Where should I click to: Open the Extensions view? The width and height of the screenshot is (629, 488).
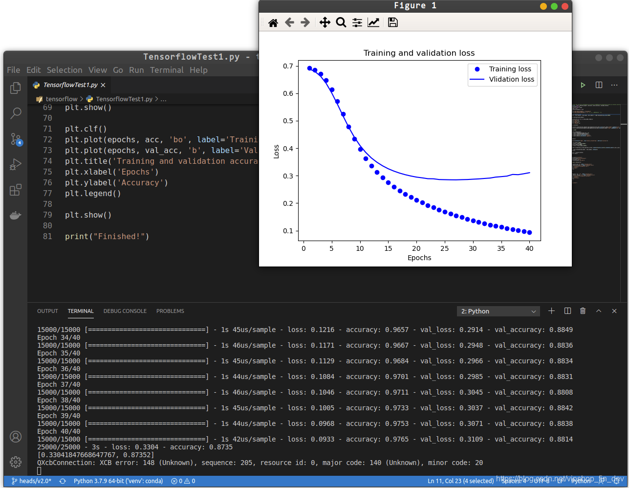[x=16, y=190]
